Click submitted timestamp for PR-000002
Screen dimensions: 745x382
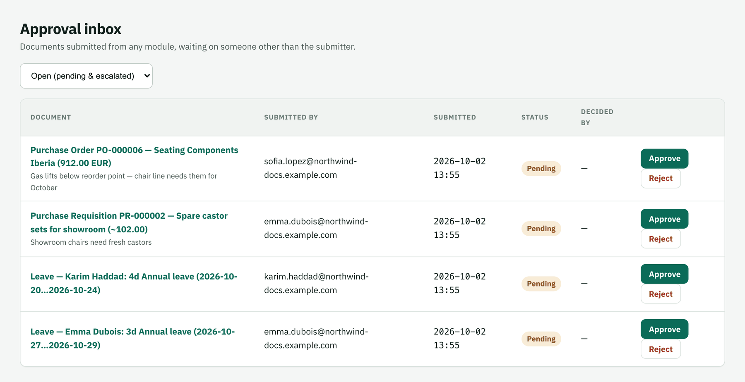pos(460,228)
